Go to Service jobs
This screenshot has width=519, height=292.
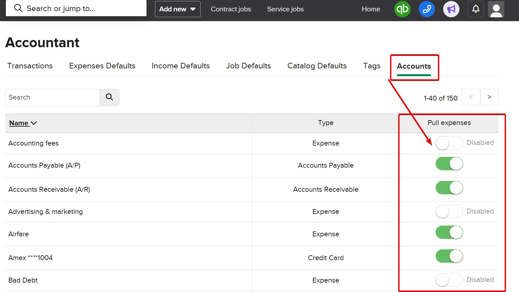click(285, 9)
